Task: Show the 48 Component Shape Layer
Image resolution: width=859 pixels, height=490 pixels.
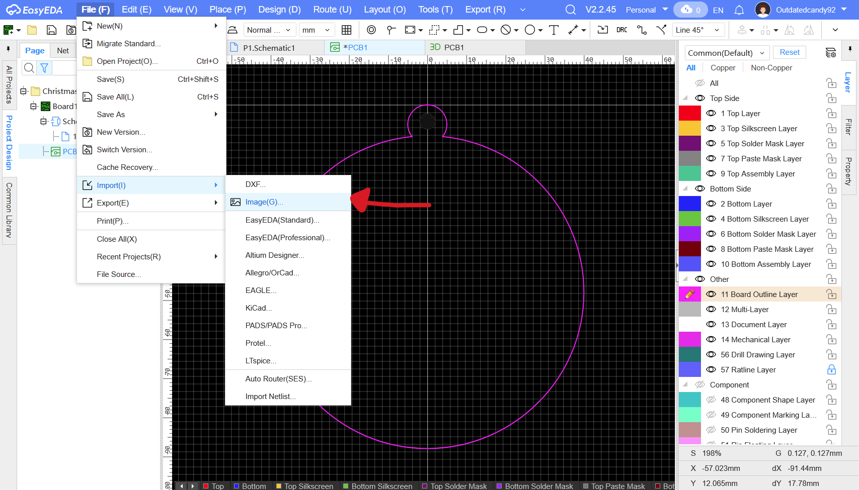Action: (711, 400)
